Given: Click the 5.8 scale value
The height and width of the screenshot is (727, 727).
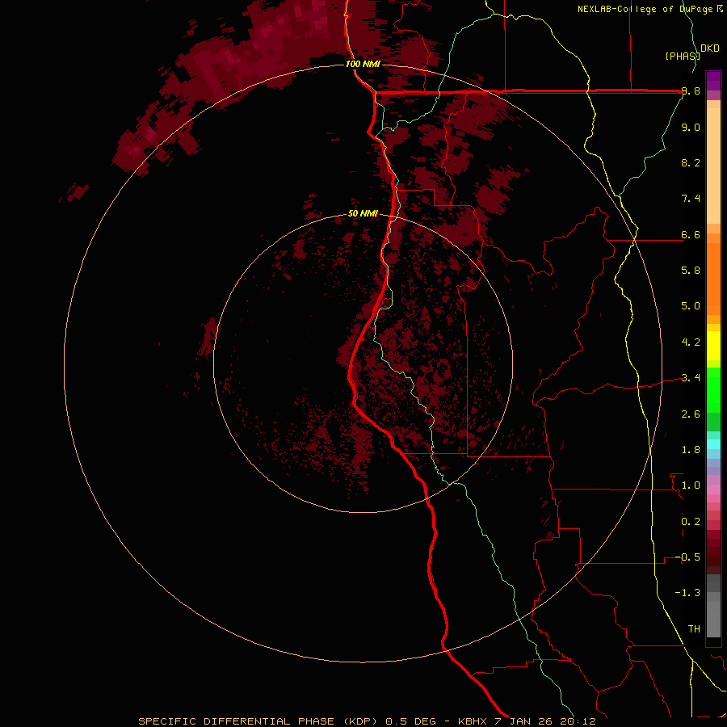Looking at the screenshot, I should [691, 271].
